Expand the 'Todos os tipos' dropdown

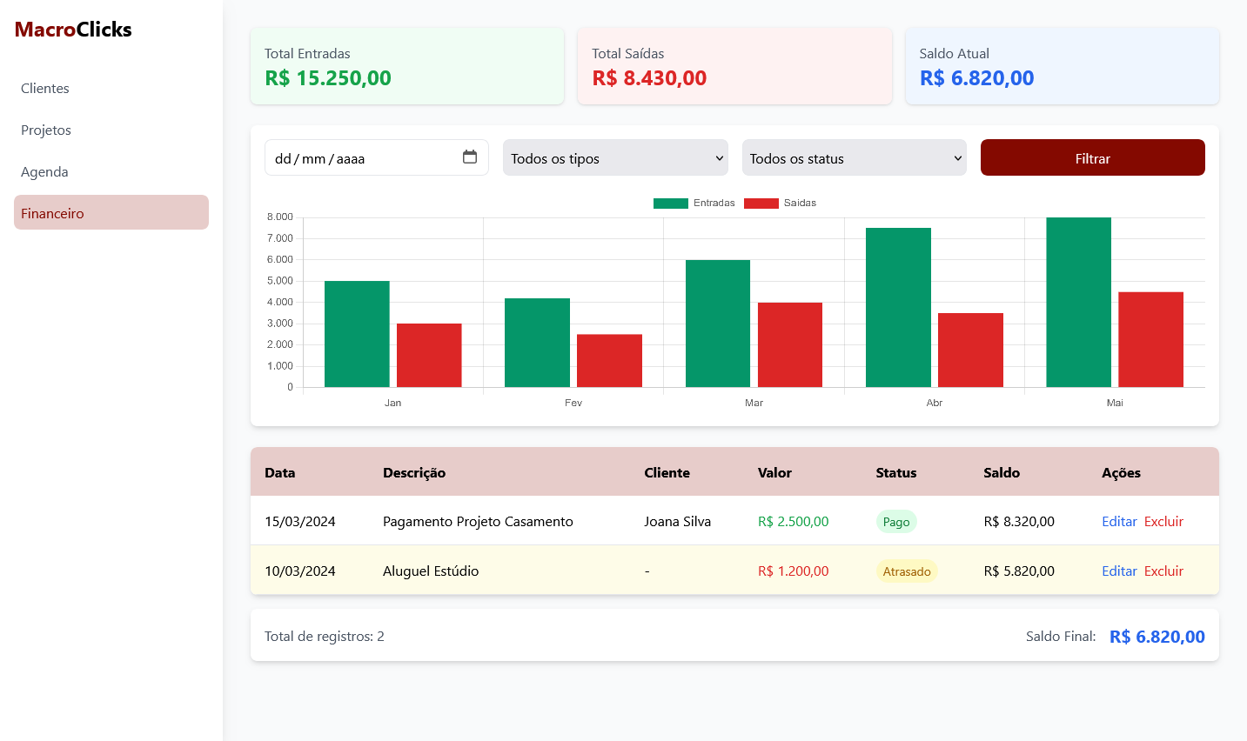pos(615,158)
